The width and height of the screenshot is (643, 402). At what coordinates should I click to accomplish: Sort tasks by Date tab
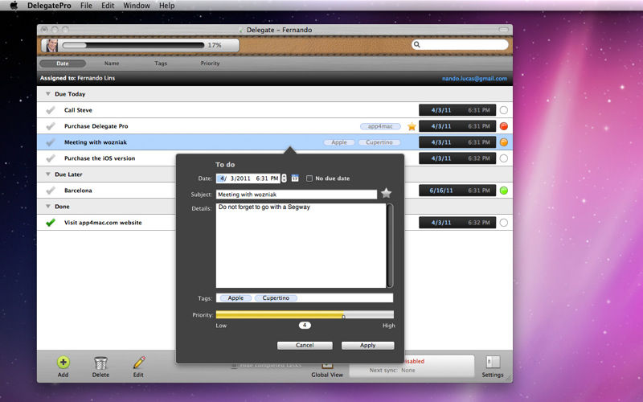tap(63, 64)
